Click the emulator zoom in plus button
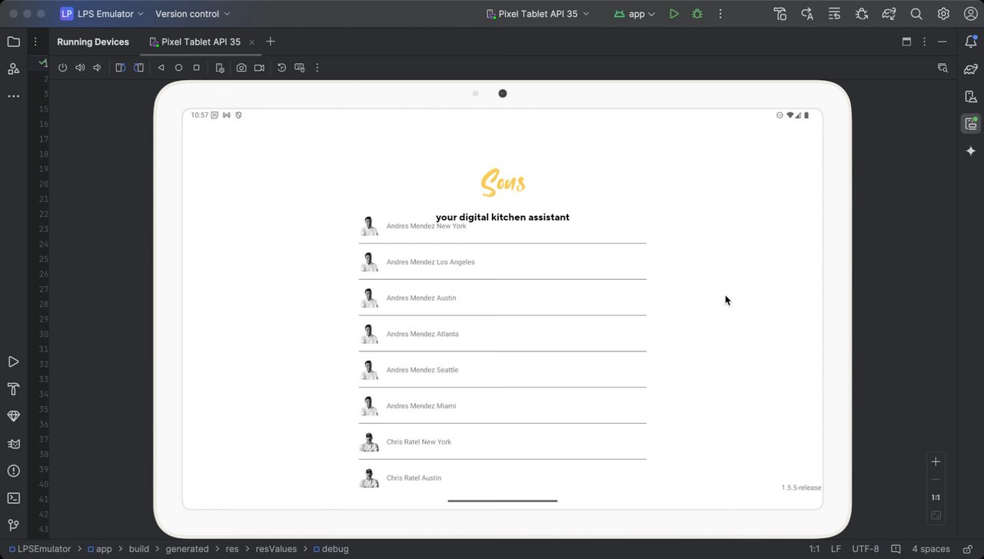Image resolution: width=984 pixels, height=559 pixels. pos(936,461)
